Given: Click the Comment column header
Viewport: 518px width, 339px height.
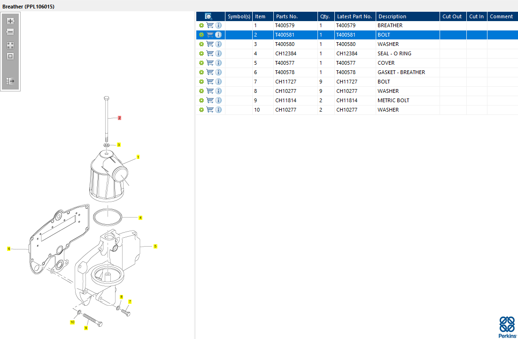Looking at the screenshot, I should 503,16.
